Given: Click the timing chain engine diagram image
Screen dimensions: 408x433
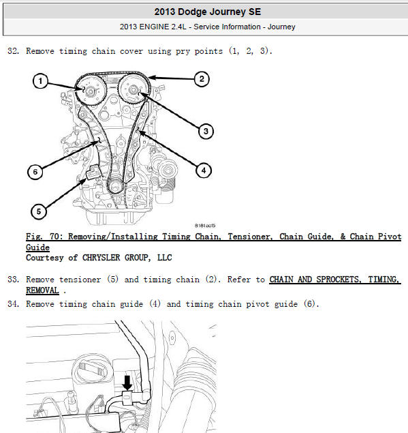Looking at the screenshot, I should tap(121, 148).
